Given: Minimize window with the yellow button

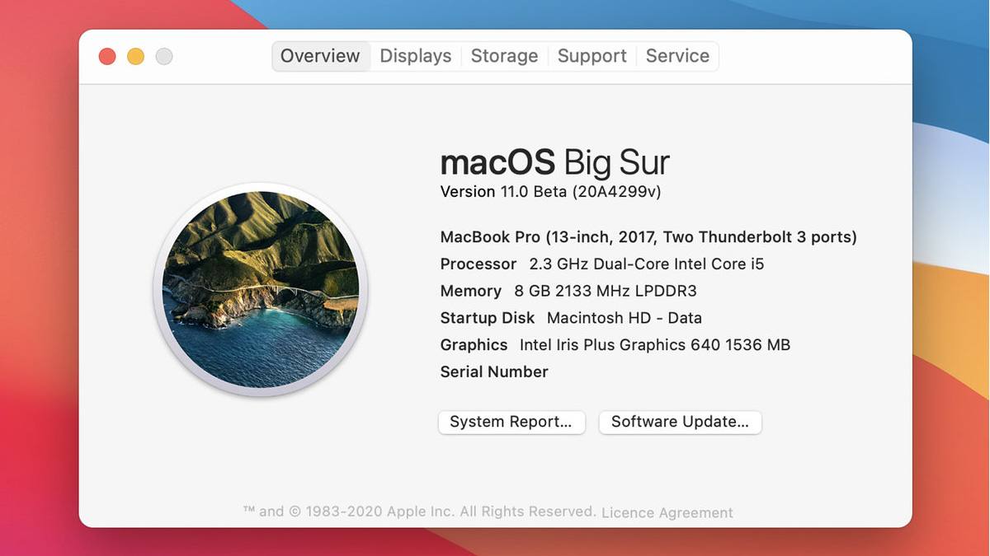Looking at the screenshot, I should [x=135, y=56].
